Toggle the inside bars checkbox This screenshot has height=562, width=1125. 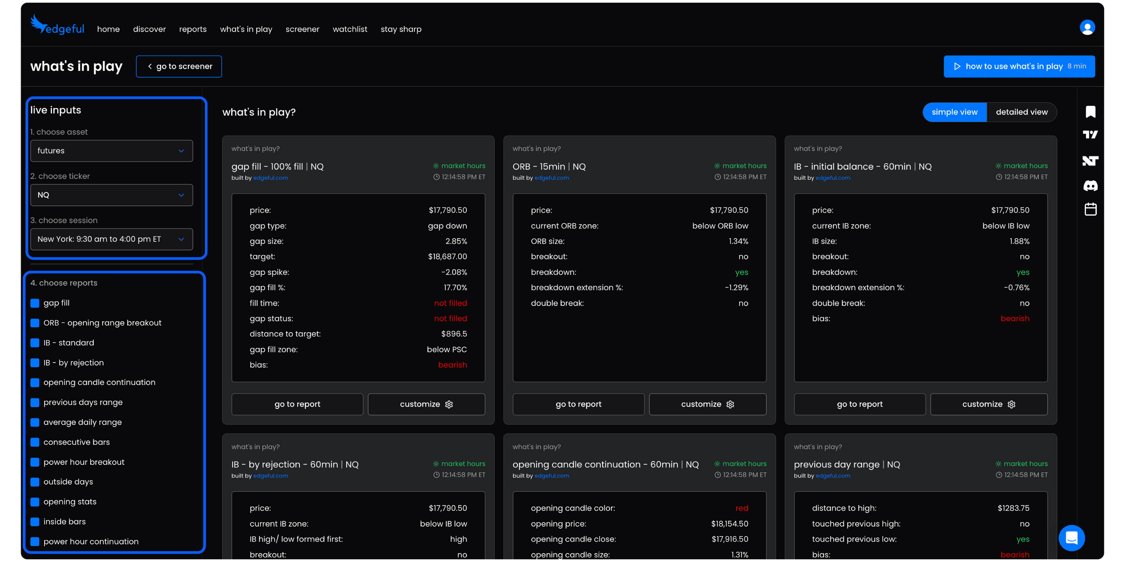click(35, 522)
